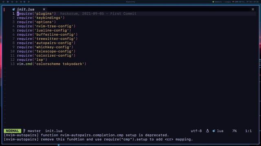Place cursor on require('telescope-config') line
This screenshot has width=261, height=146.
tap(46, 52)
